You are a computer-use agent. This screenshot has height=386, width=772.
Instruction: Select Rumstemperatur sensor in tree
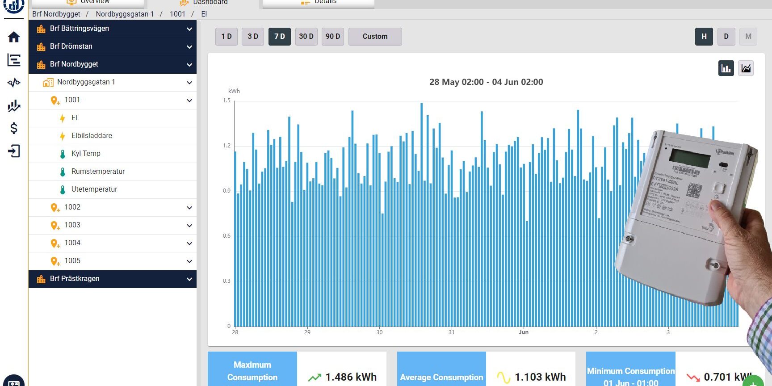tap(98, 172)
